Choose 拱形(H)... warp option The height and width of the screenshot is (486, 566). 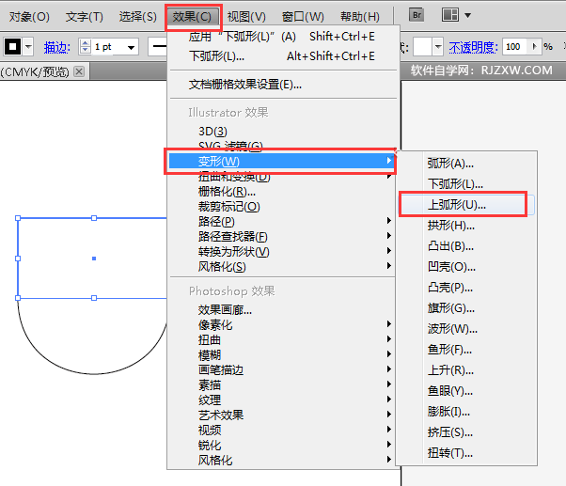tap(466, 226)
